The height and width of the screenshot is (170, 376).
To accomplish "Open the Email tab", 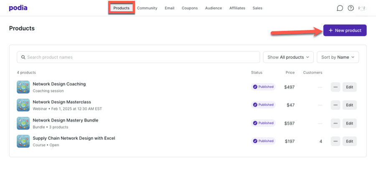I will [x=170, y=8].
